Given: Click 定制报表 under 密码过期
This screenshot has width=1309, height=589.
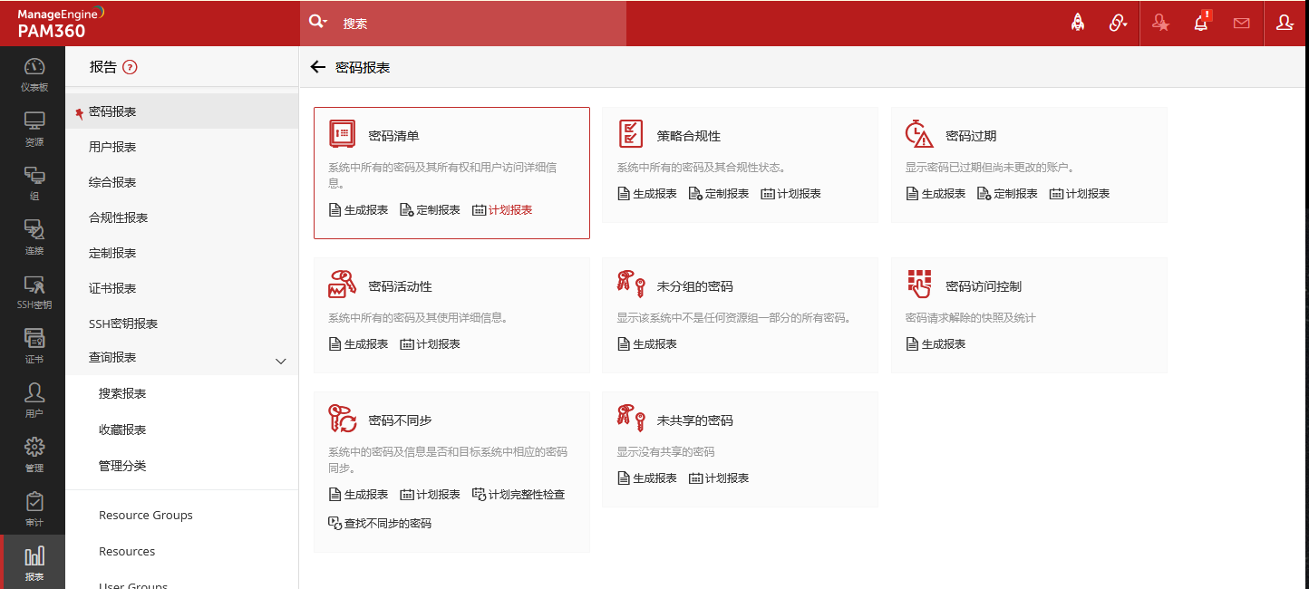Looking at the screenshot, I should [1007, 193].
